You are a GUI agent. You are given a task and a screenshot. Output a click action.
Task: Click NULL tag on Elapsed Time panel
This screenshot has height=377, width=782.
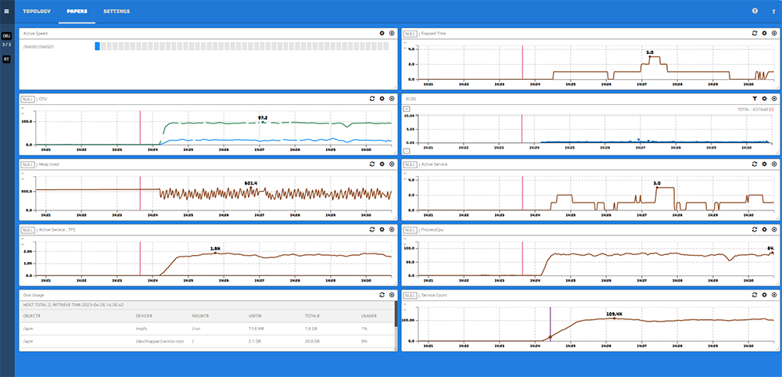tap(410, 34)
